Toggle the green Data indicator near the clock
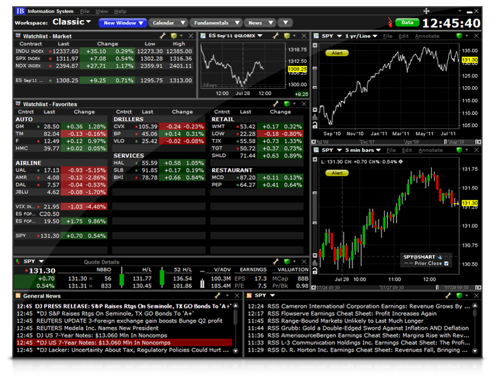Viewport: 496px width, 383px height. pos(407,21)
